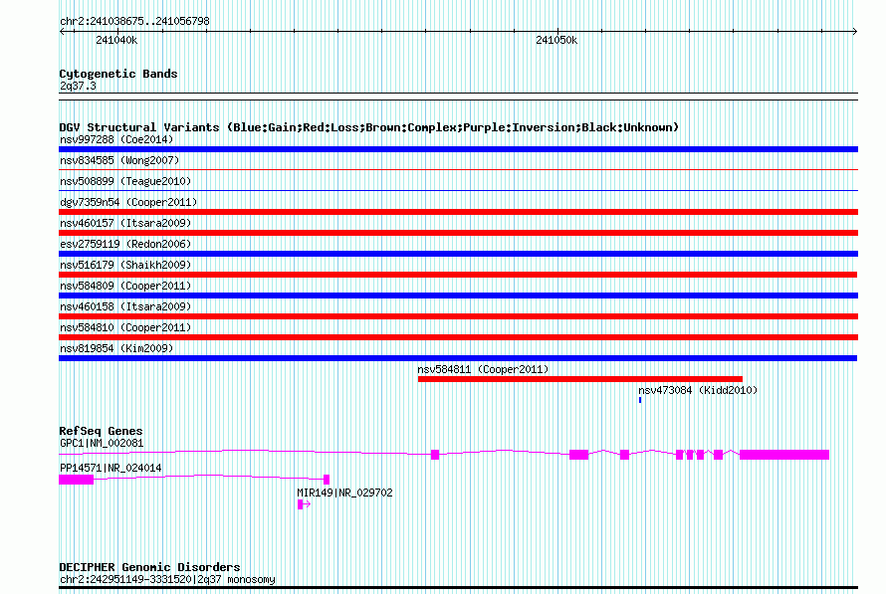Viewport: 886px width, 594px height.
Task: Select the short red nsv584811 loss bar
Action: [580, 379]
